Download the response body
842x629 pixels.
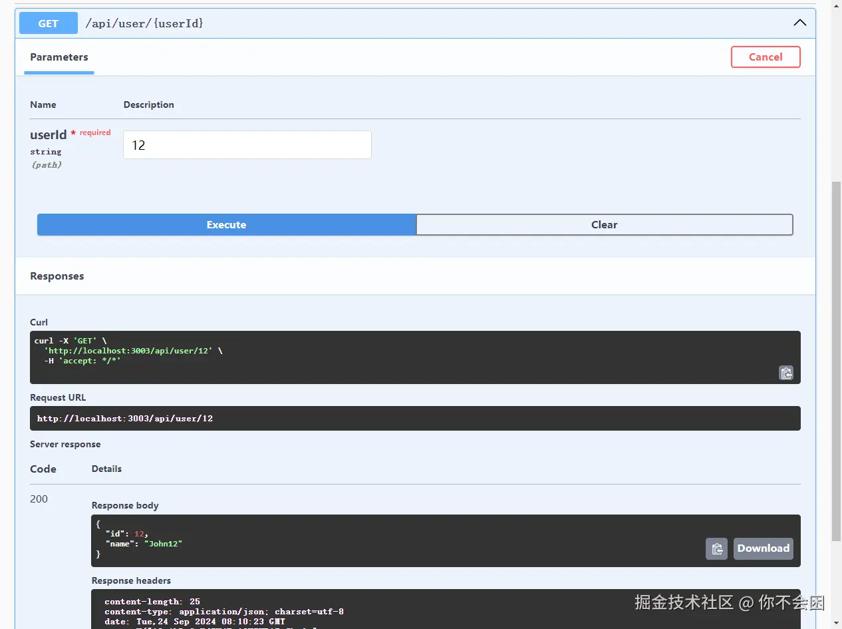(x=764, y=548)
